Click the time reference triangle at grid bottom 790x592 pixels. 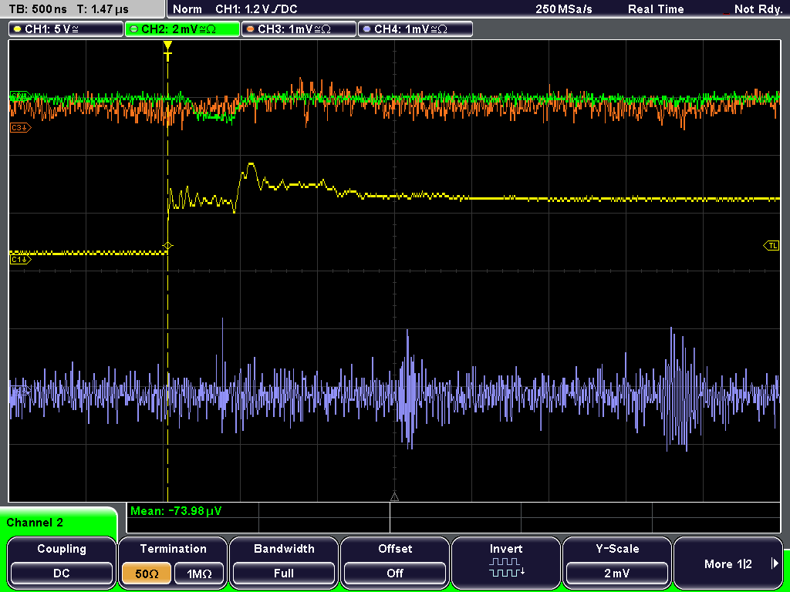(x=394, y=497)
